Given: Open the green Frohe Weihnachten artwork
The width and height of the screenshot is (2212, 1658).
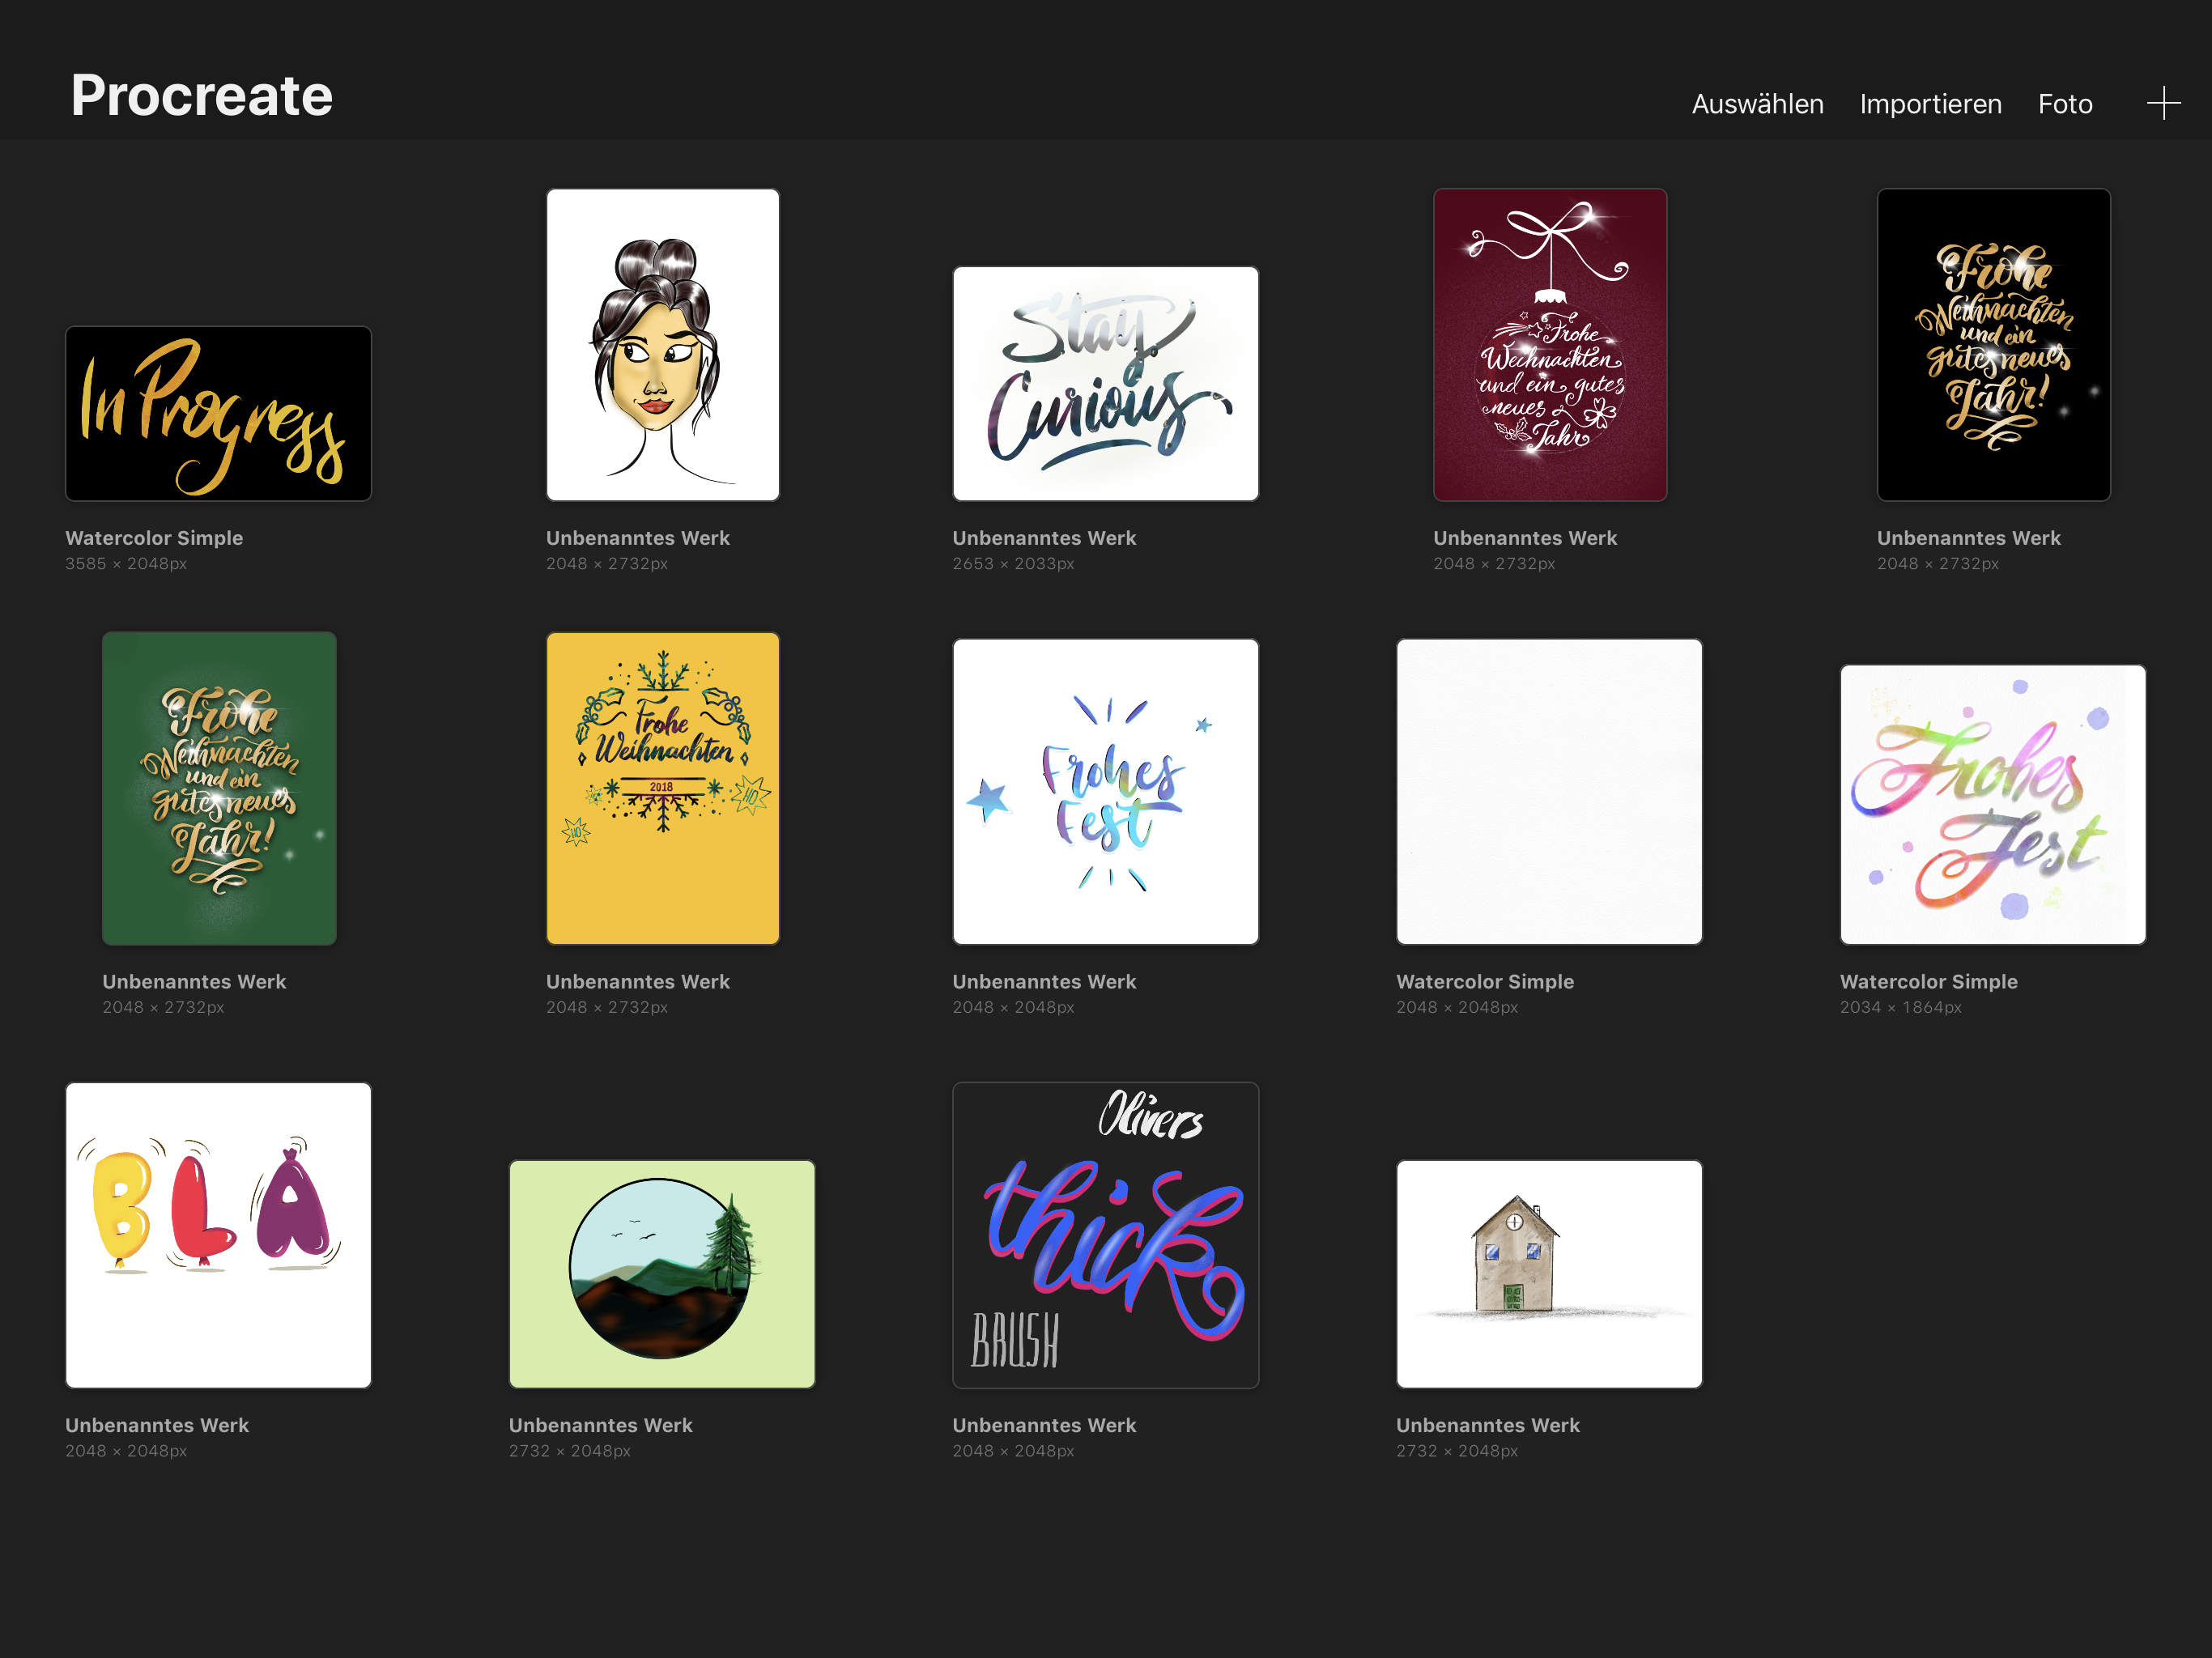Looking at the screenshot, I should [219, 788].
